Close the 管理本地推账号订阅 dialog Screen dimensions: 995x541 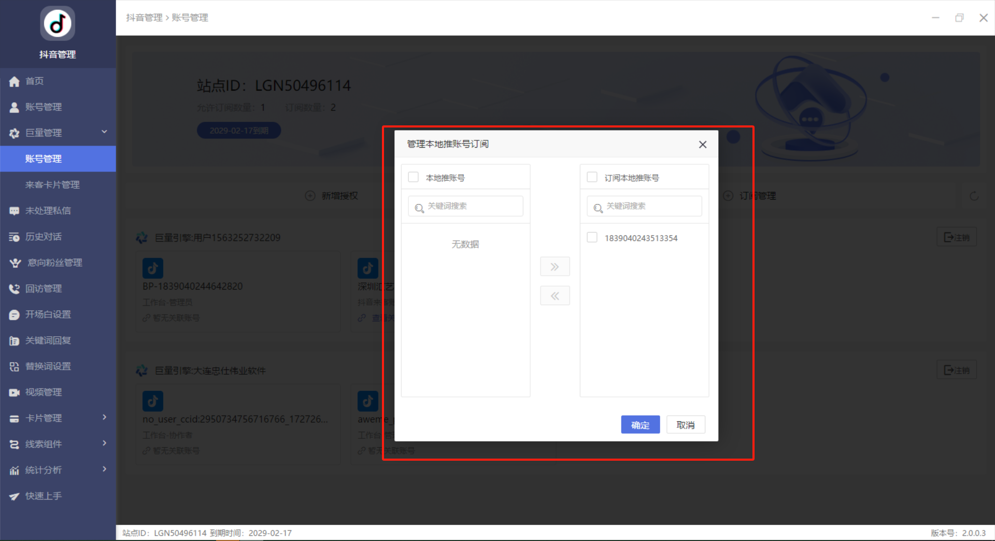[x=702, y=145]
